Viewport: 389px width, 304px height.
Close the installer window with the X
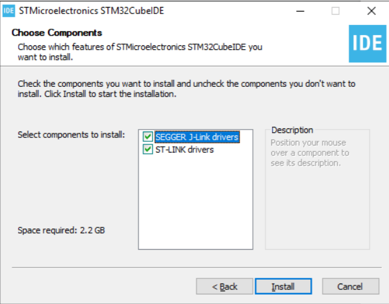point(371,11)
